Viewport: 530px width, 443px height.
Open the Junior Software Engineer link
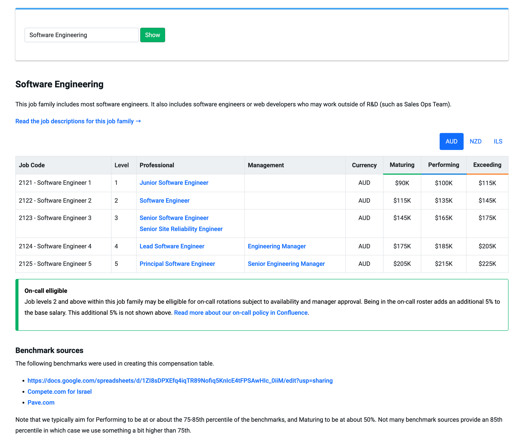click(x=174, y=183)
